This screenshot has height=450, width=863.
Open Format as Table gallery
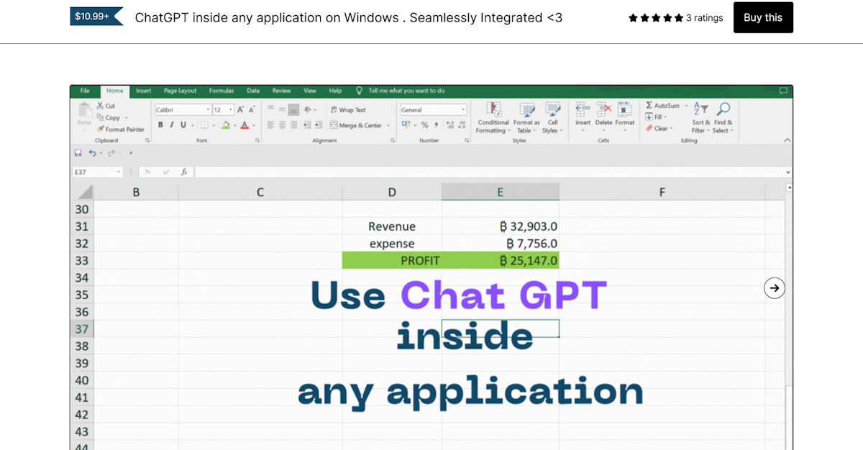click(526, 117)
